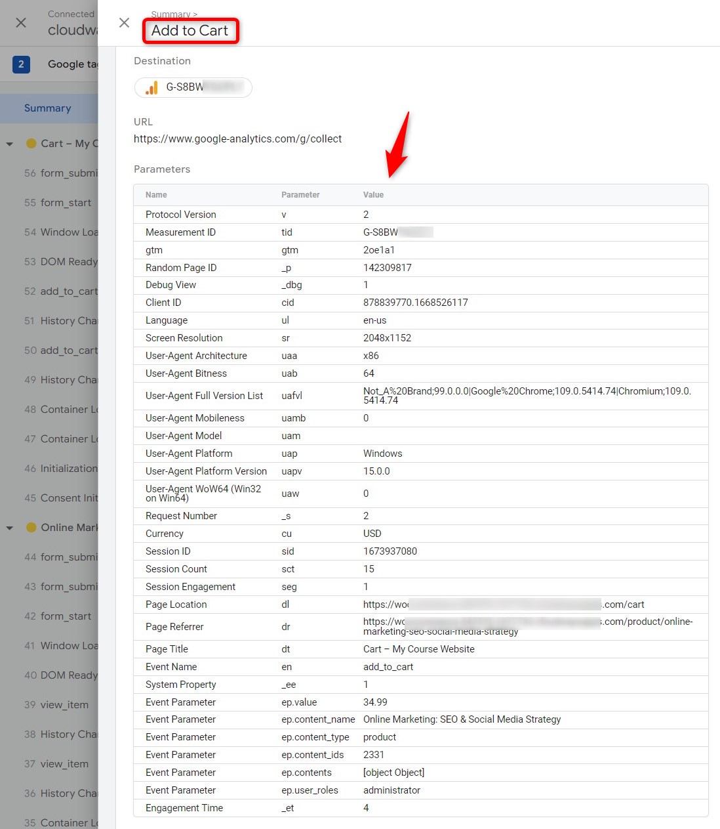
Task: Click the ep.user_roles value administrator
Action: [x=391, y=790]
